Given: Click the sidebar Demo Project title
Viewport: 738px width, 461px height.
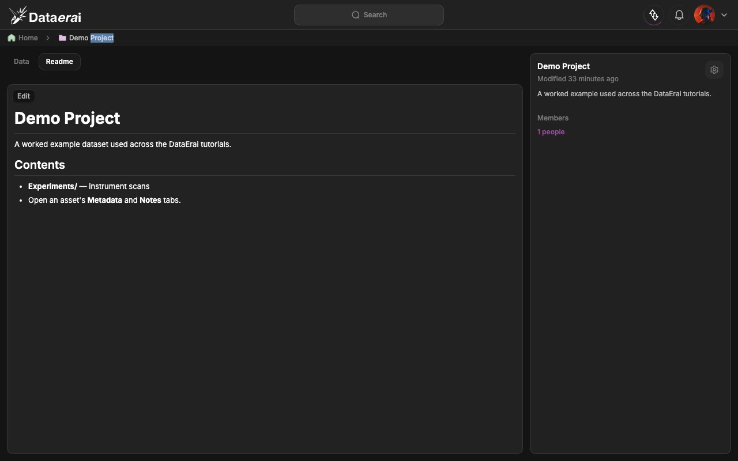Looking at the screenshot, I should click(x=563, y=66).
